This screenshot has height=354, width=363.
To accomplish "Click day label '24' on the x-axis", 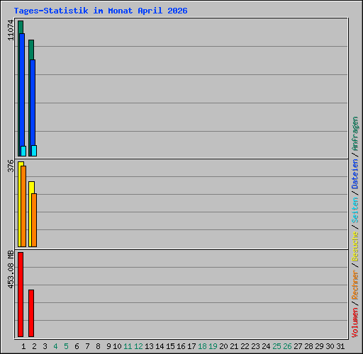I will (x=266, y=346).
